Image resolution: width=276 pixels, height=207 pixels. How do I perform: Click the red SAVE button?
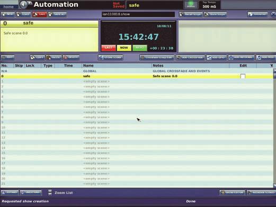coord(40,14)
